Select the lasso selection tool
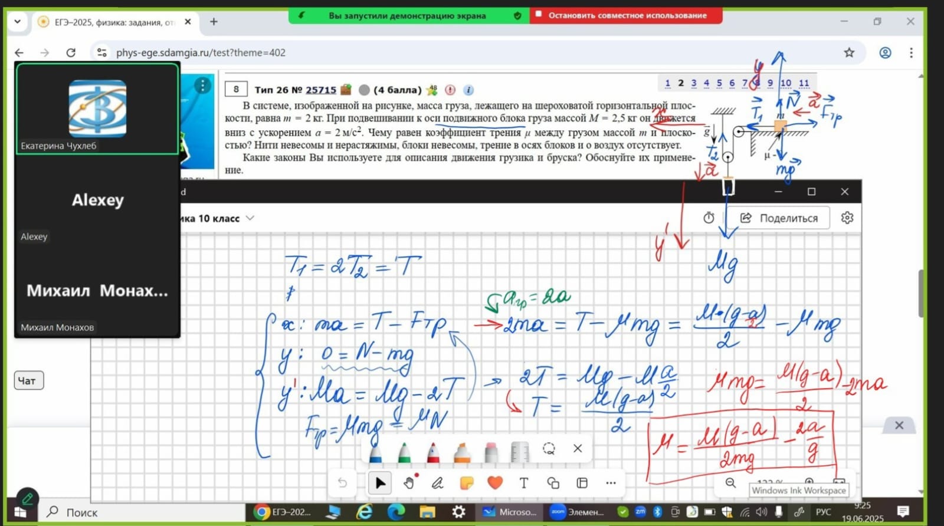The height and width of the screenshot is (526, 944). (x=549, y=449)
